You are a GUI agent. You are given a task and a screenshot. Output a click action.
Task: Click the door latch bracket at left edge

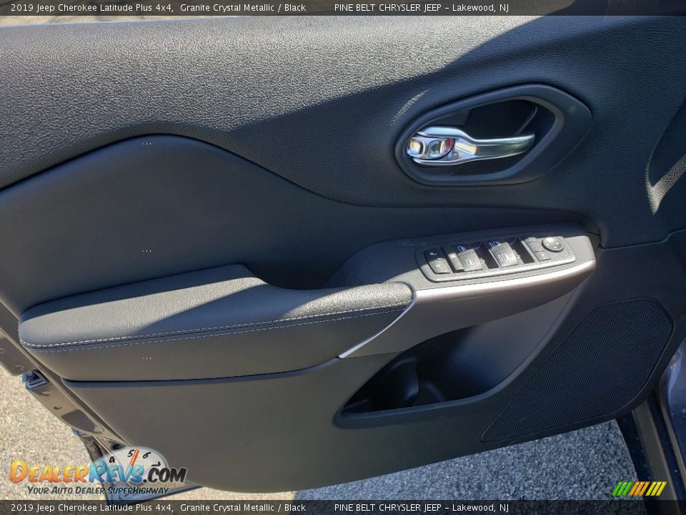tap(34, 380)
